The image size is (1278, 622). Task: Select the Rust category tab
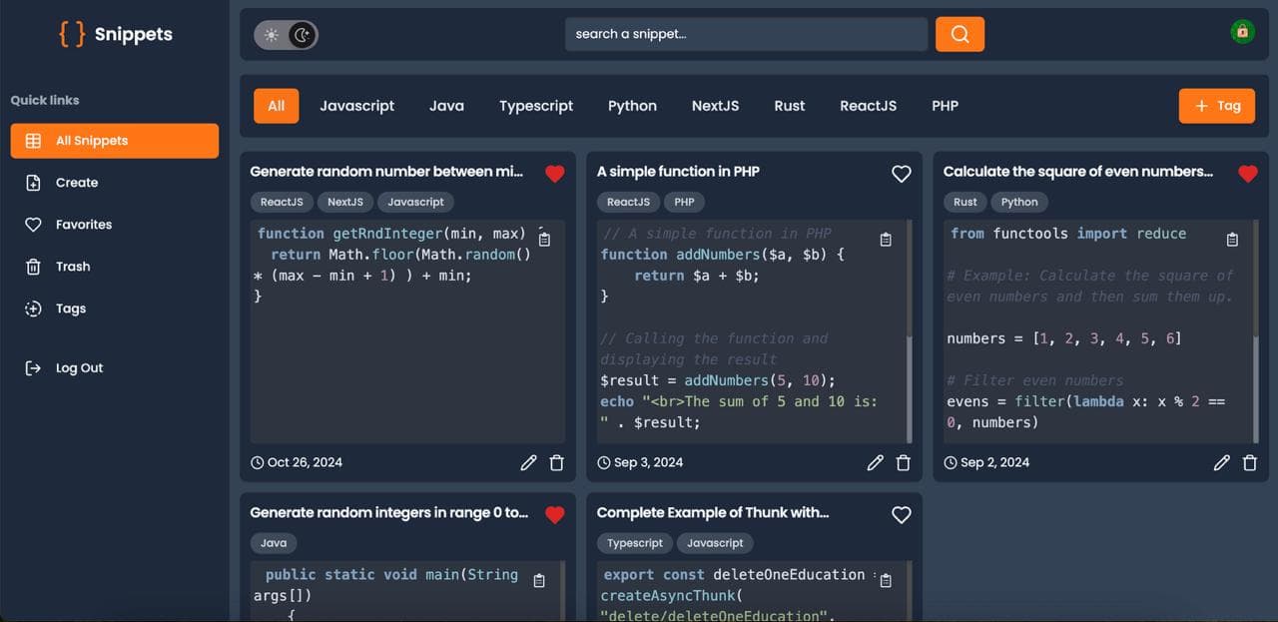789,105
